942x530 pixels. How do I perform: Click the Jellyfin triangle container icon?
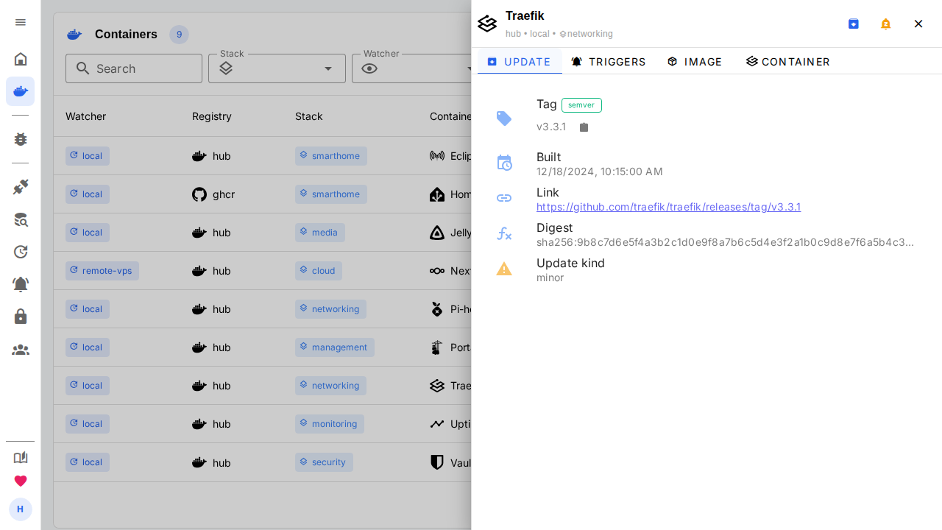tap(437, 233)
